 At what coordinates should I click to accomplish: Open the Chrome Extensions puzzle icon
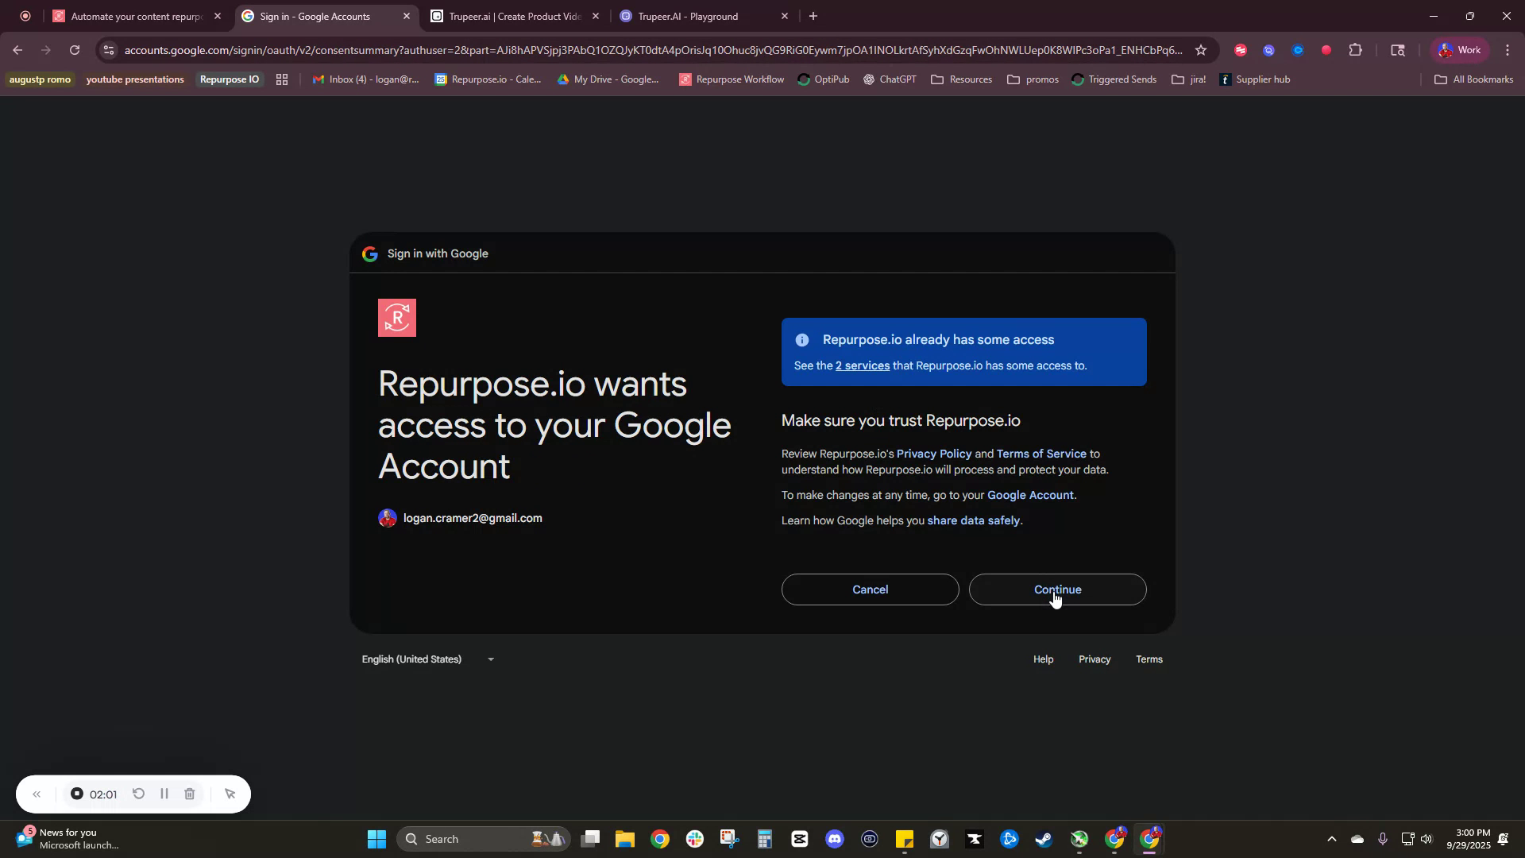click(x=1356, y=49)
